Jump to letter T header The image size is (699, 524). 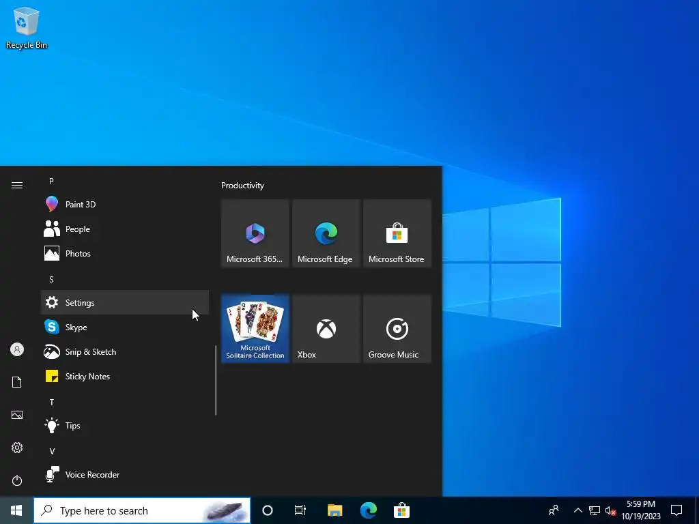(x=51, y=402)
